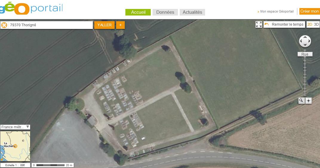Click the Rue zoom slider handle
This screenshot has height=168, width=320.
point(305,54)
